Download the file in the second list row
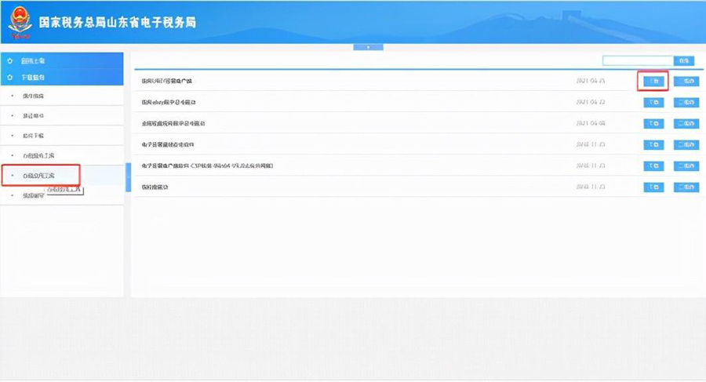This screenshot has width=706, height=382. [x=653, y=102]
